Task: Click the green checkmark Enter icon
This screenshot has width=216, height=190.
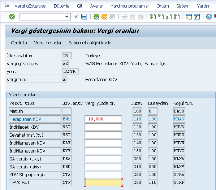Action: tap(12, 17)
